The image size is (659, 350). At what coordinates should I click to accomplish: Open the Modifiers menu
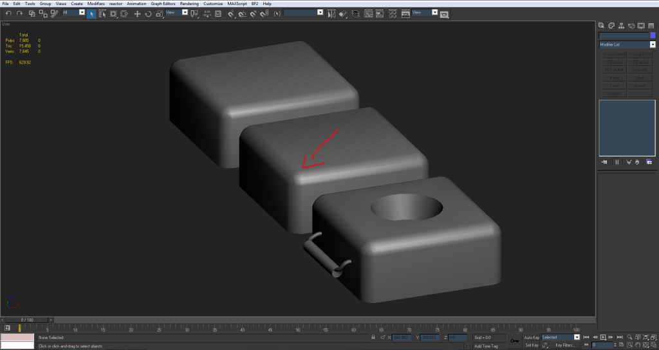pos(96,4)
